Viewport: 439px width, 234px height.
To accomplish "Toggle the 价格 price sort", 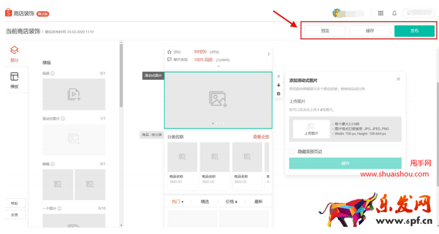I will (x=232, y=201).
